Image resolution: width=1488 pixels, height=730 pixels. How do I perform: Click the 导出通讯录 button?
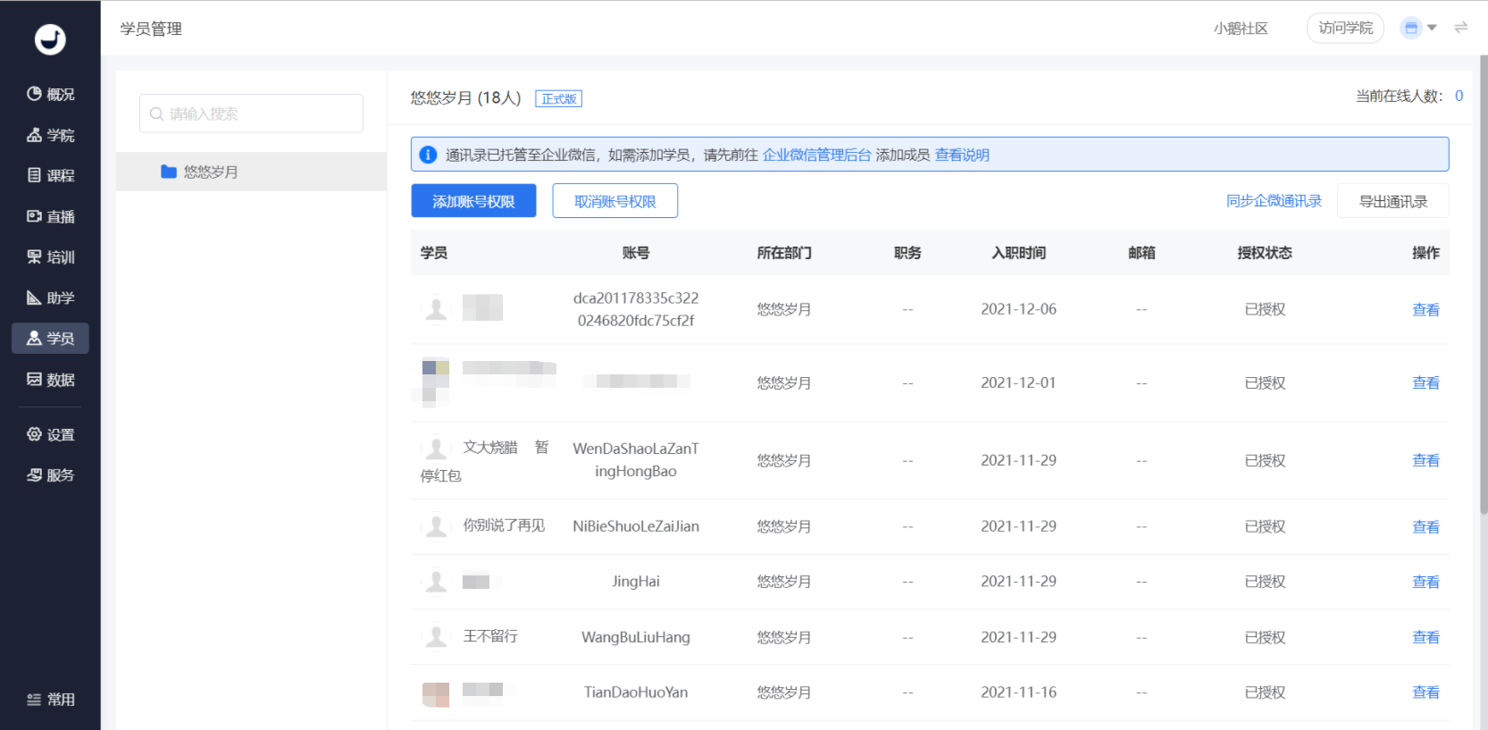click(1392, 201)
